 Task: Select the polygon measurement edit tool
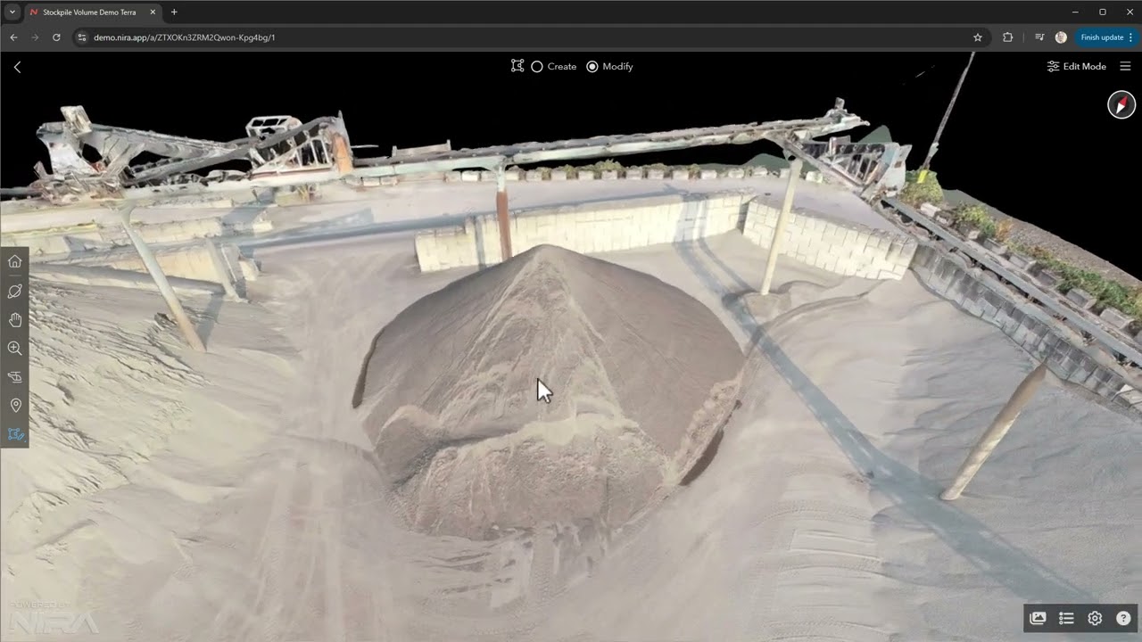(x=14, y=434)
